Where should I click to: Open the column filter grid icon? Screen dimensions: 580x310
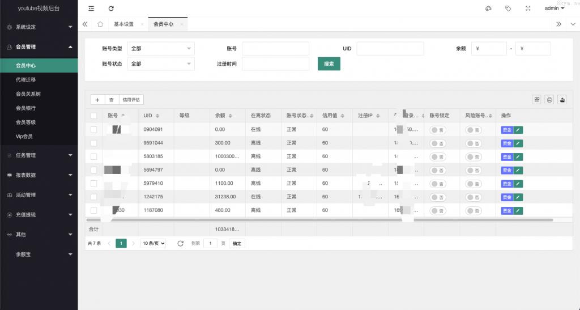(x=536, y=100)
